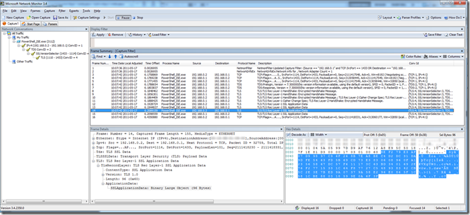Image resolution: width=470 pixels, height=215 pixels.
Task: Close the Hex Details pane
Action: tap(462, 129)
